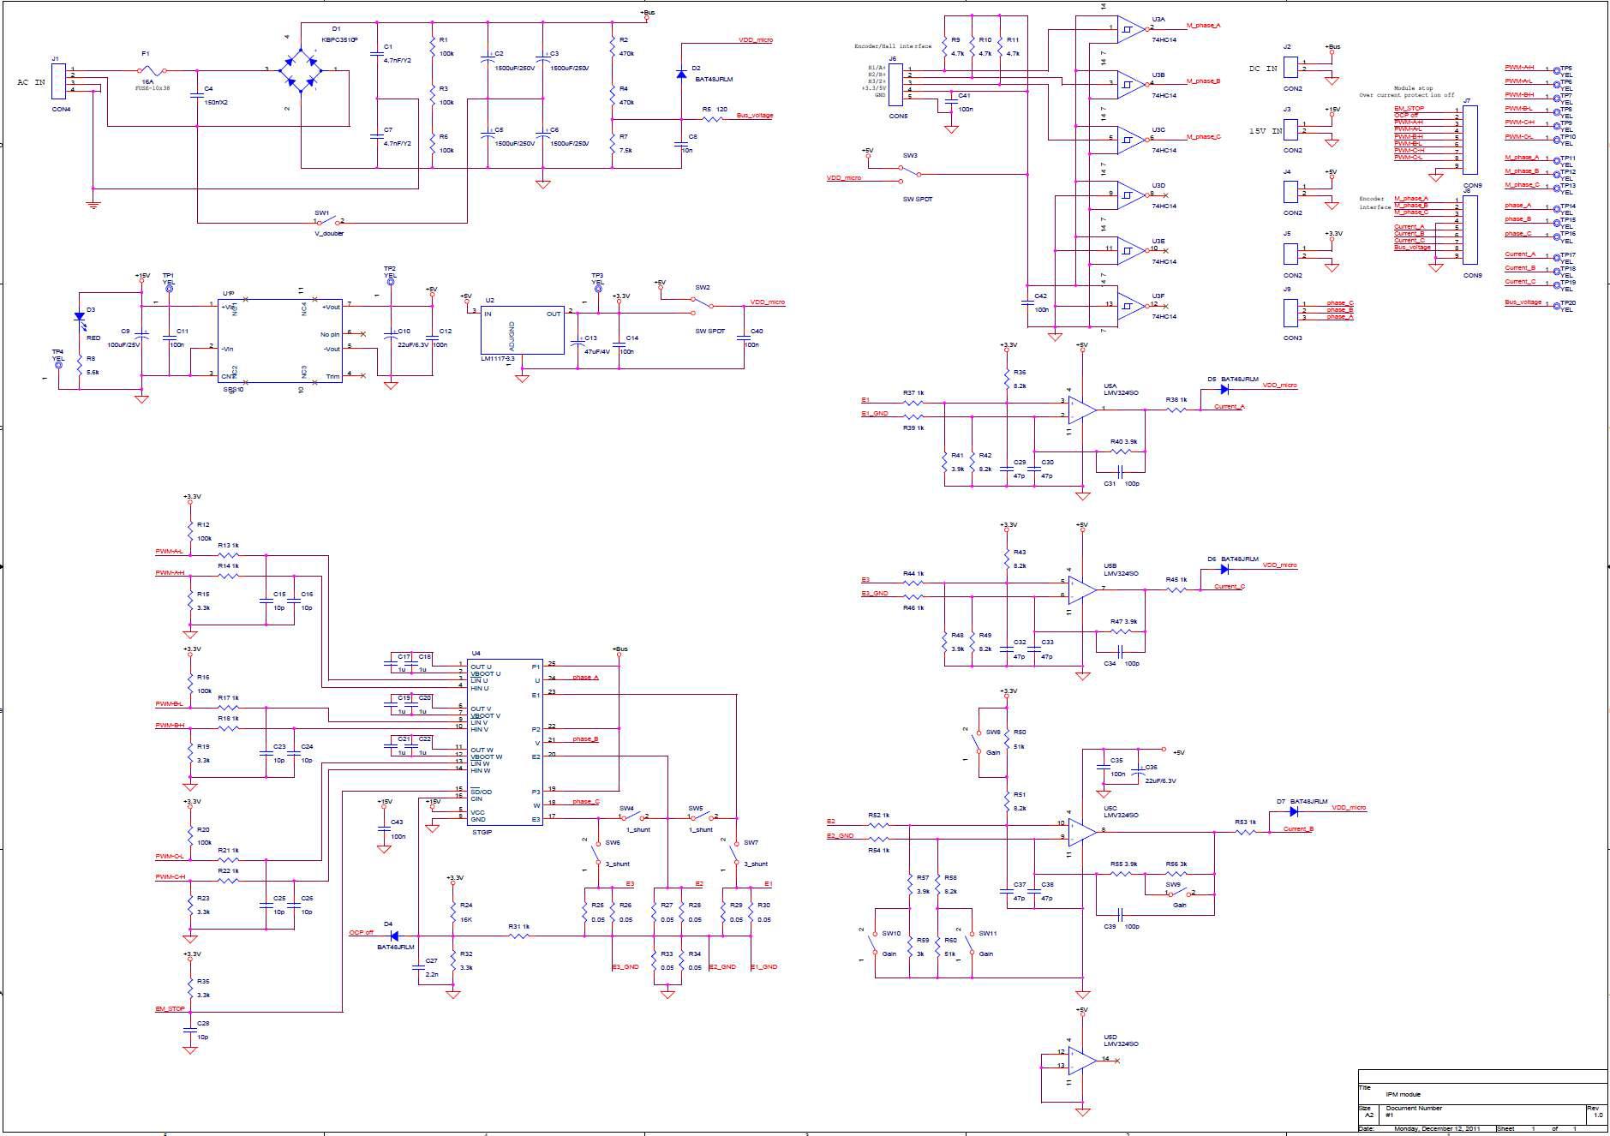The image size is (1610, 1136).
Task: Select the J7 CON9 connector
Action: click(x=1471, y=139)
